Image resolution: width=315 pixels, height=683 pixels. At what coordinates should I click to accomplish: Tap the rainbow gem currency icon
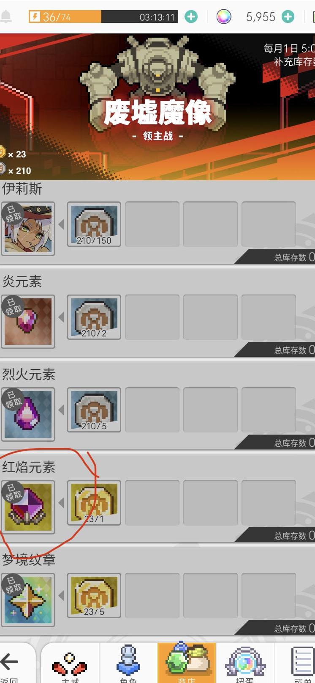pos(224,17)
